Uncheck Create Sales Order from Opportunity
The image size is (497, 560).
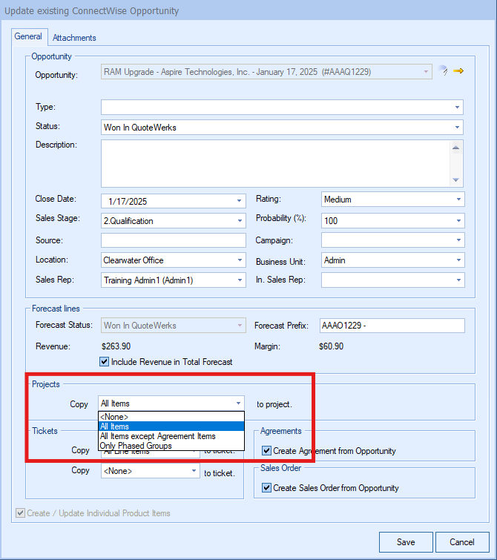pyautogui.click(x=266, y=488)
